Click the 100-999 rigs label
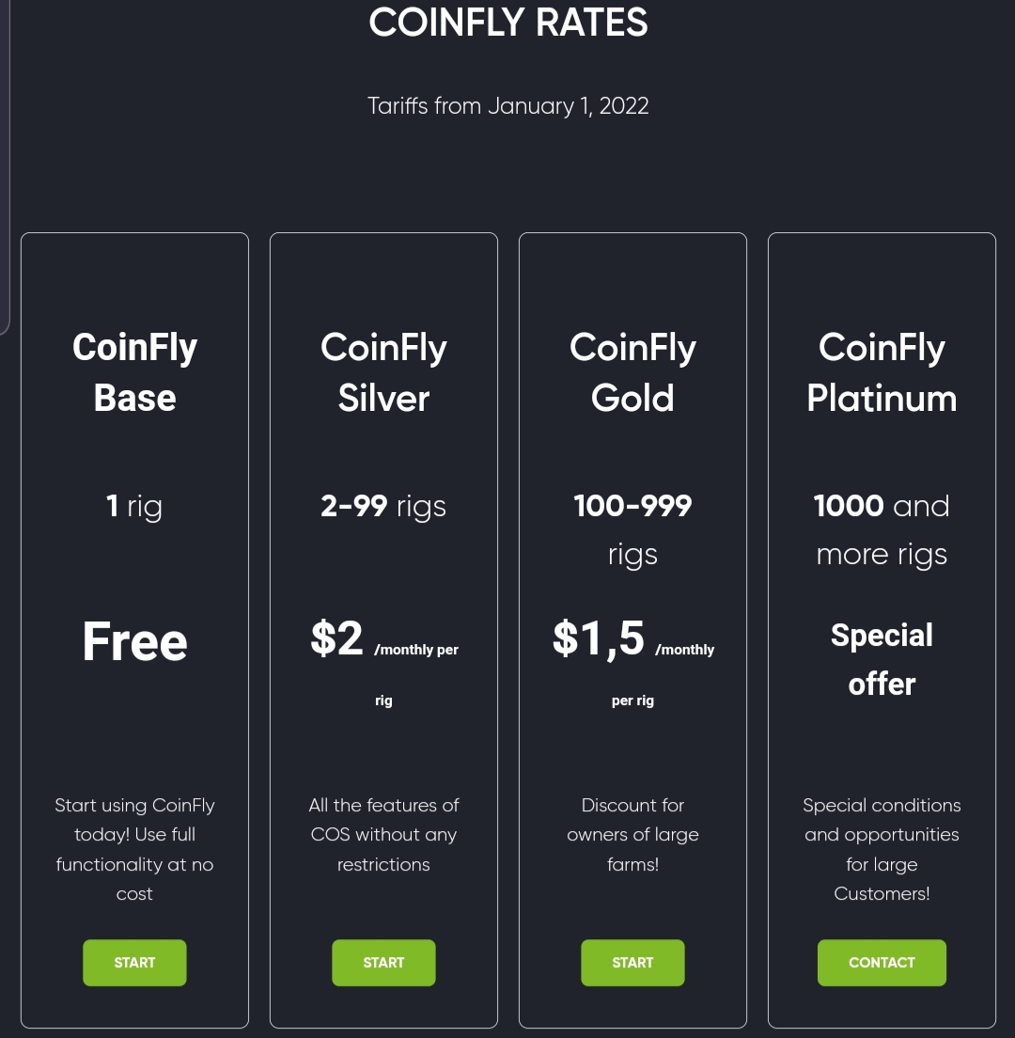This screenshot has height=1038, width=1015. click(x=632, y=529)
